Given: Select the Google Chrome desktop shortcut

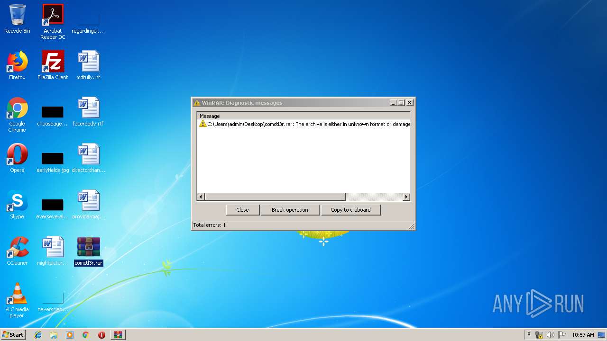Looking at the screenshot, I should click(17, 115).
